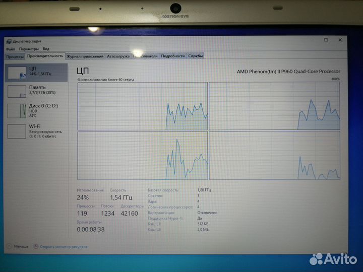Viewport: 363px width, 272px height.
Task: Click the 512 КБ L1 cache value
Action: pos(203,224)
